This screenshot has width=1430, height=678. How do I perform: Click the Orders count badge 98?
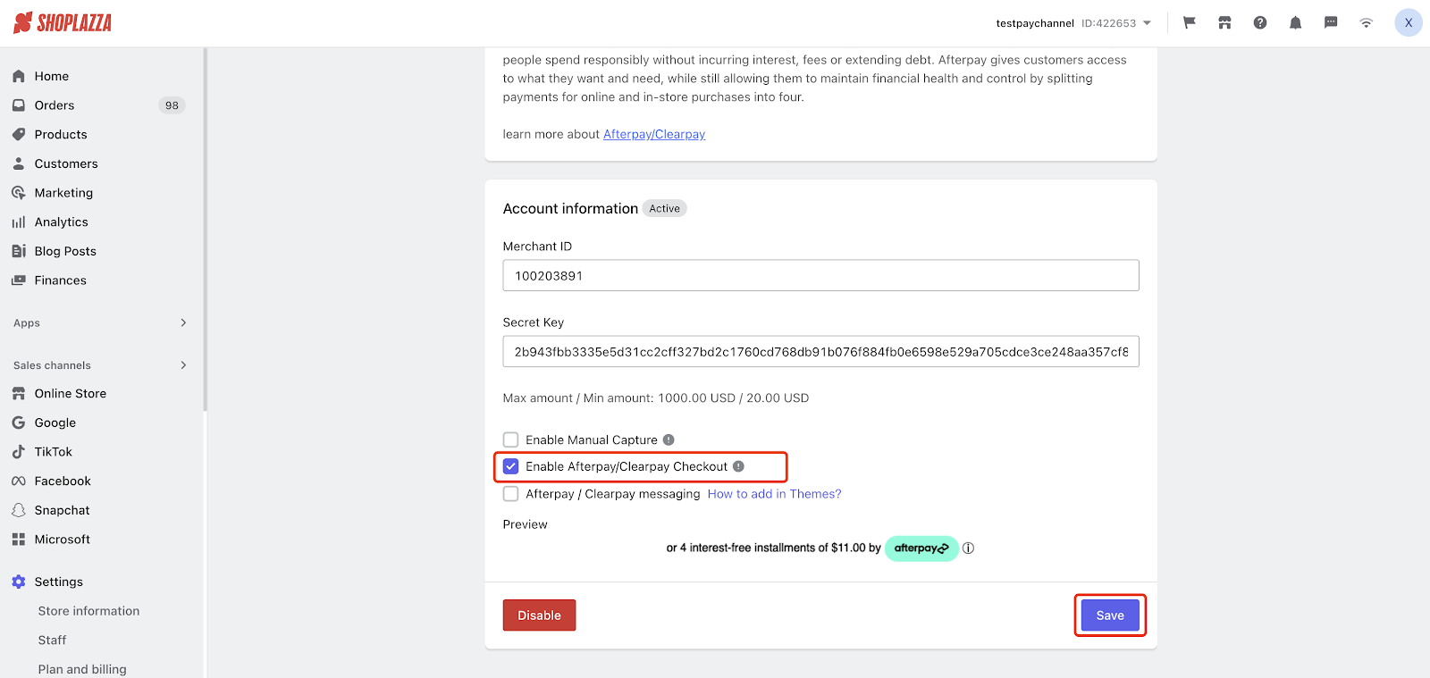[x=172, y=105]
